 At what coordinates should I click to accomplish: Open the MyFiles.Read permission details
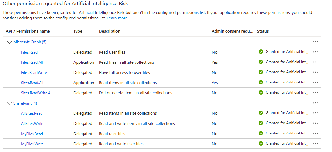coord(32,134)
